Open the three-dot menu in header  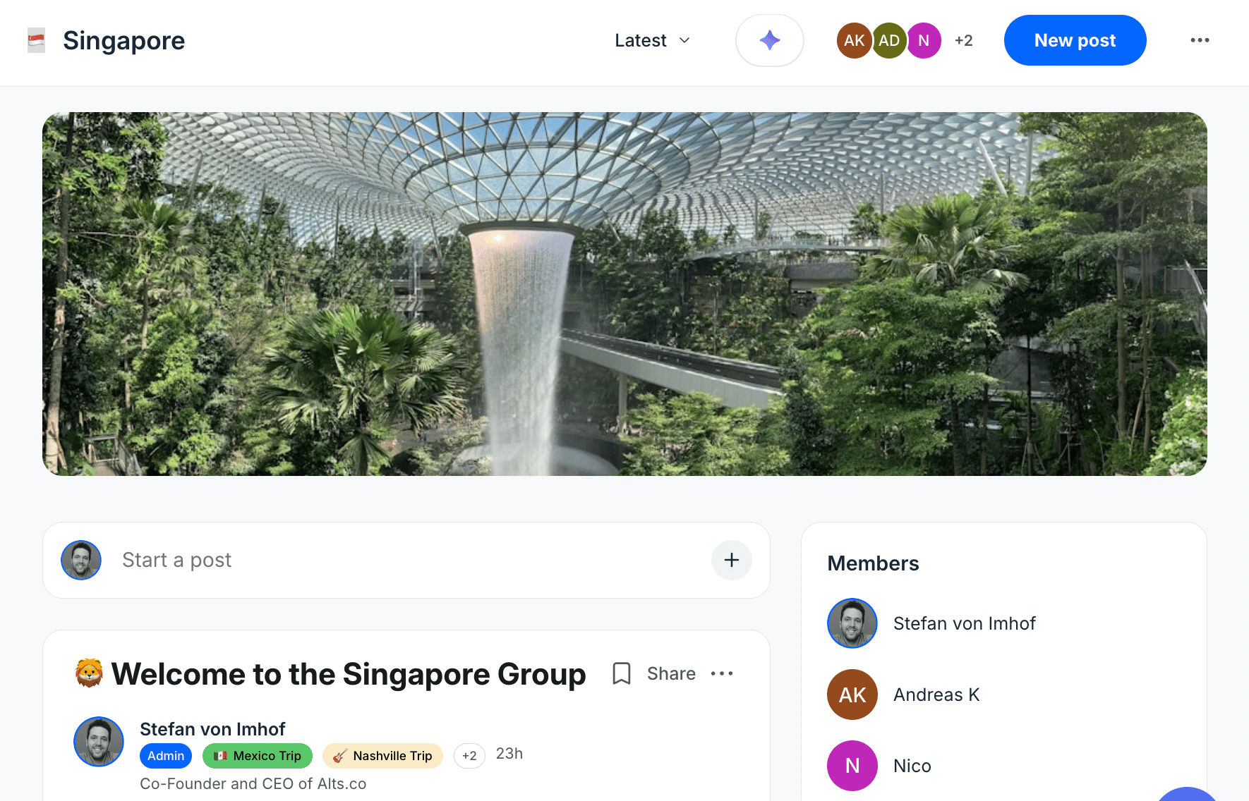(1200, 40)
